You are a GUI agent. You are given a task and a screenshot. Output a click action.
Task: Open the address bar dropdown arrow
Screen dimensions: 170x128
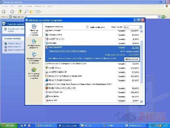point(159,17)
